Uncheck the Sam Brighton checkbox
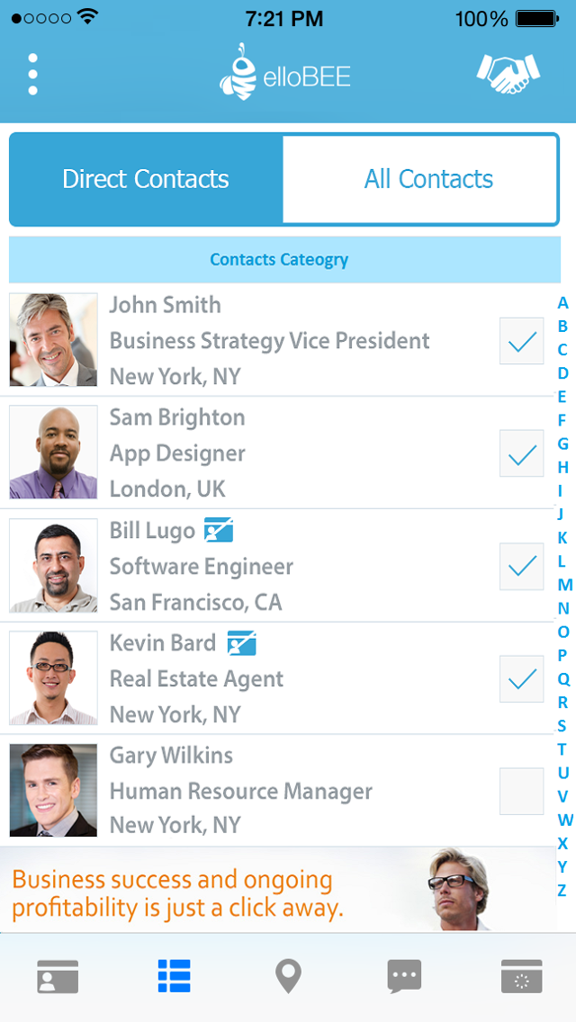Screen dimensions: 576x1022 click(522, 453)
